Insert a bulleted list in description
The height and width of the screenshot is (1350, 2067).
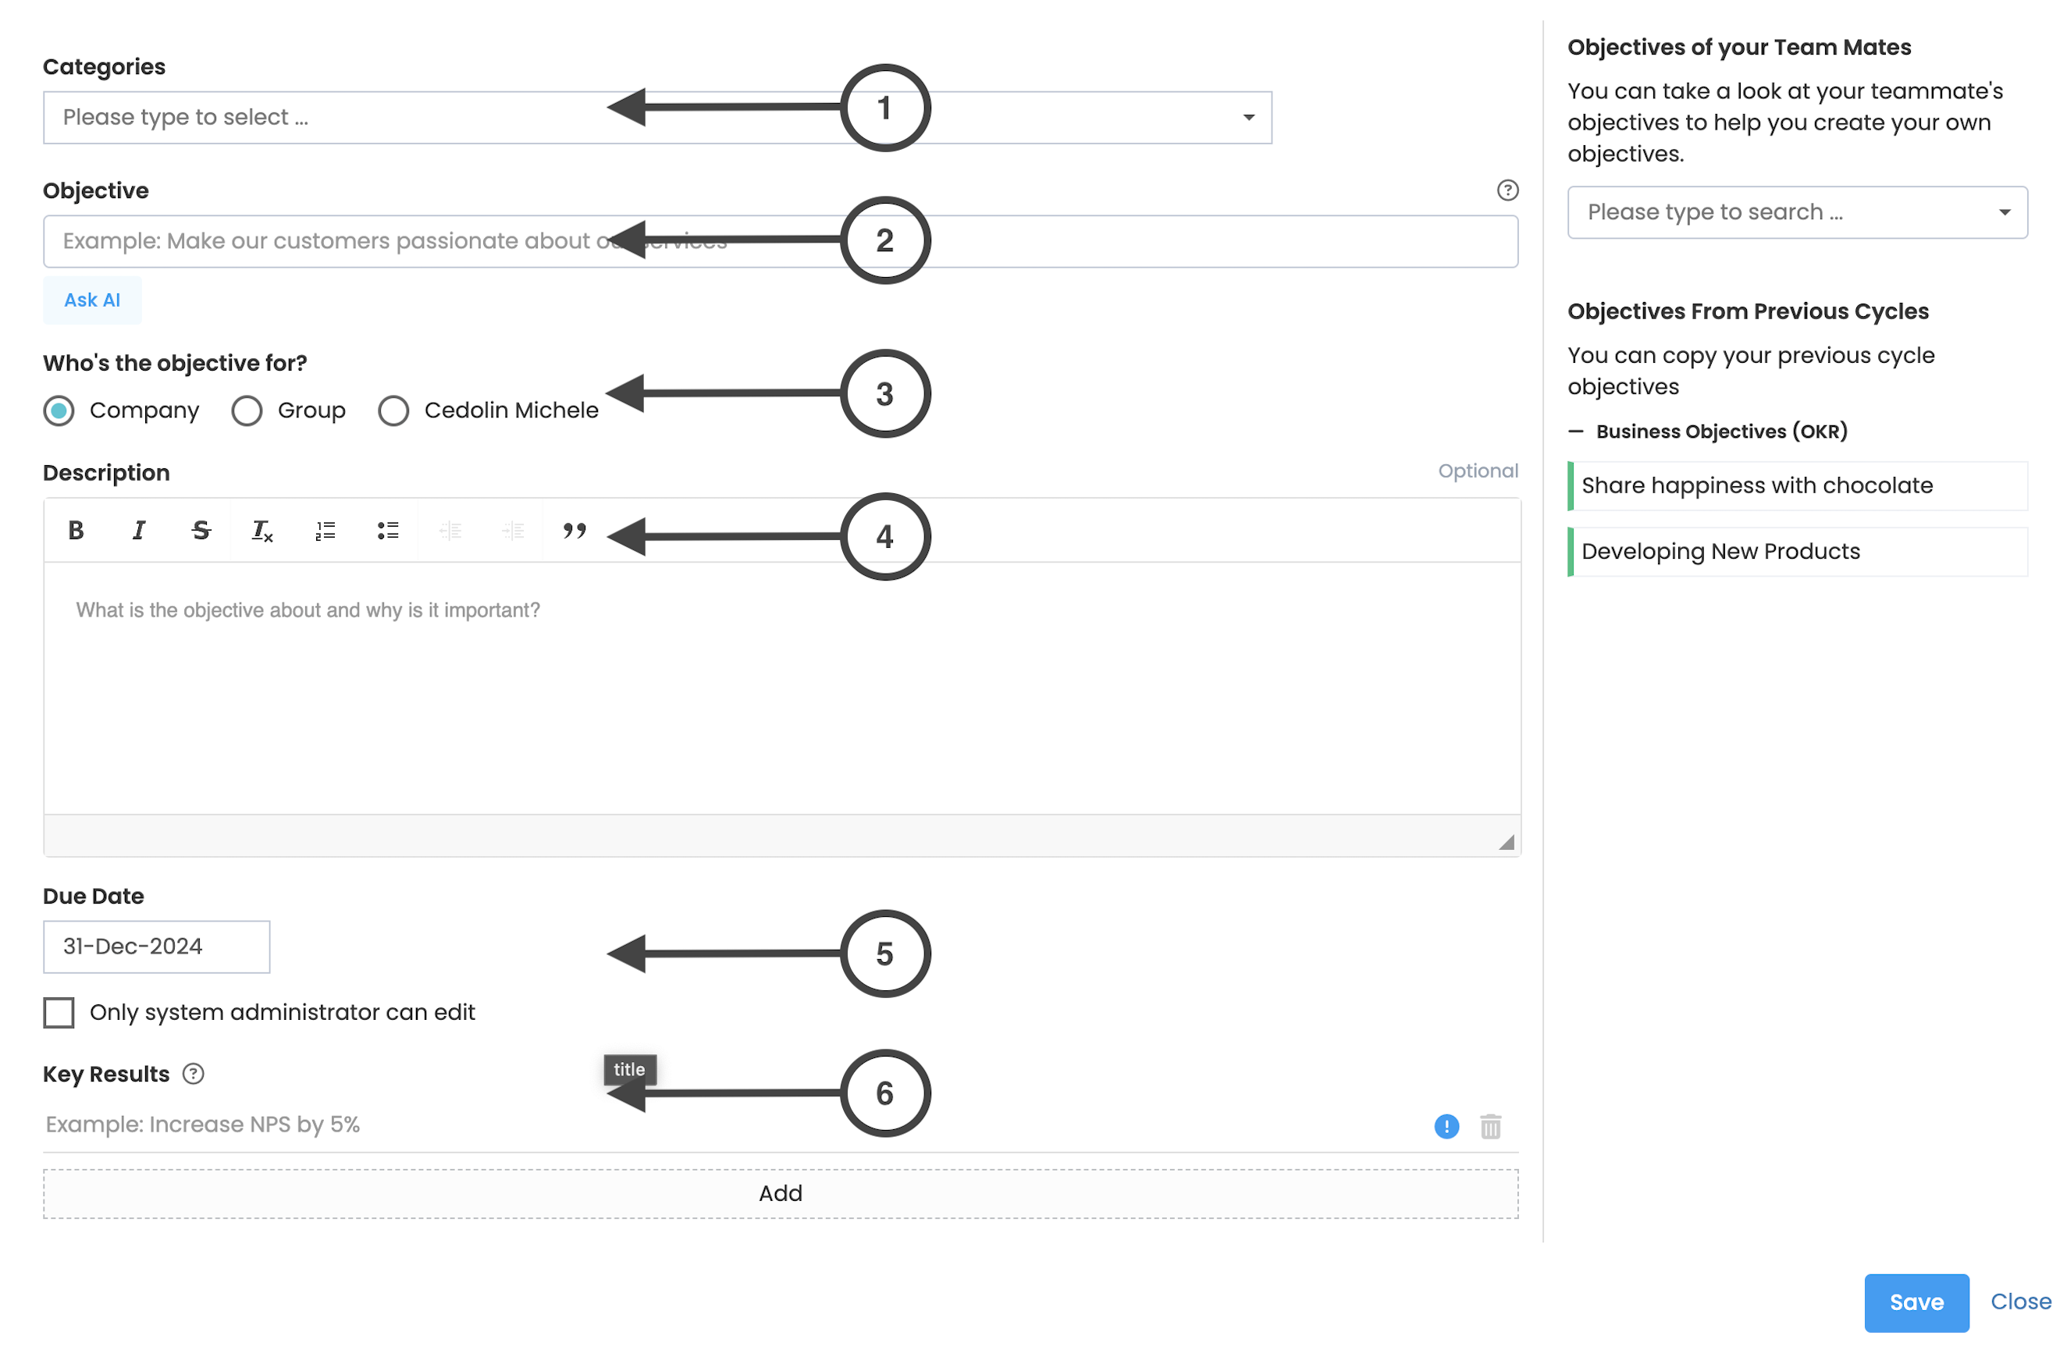click(387, 531)
